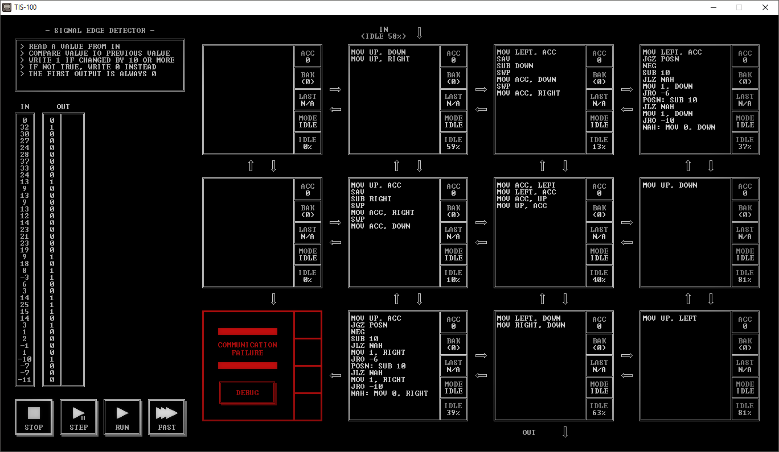
Task: Click the node code containing 'MOV UP, DOWN' and 'MOV UP, RIGHT'
Action: click(394, 100)
